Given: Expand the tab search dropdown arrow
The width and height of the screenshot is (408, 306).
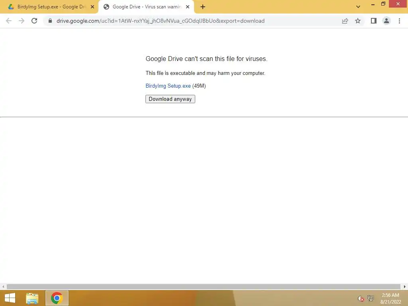Looking at the screenshot, I should tap(358, 7).
